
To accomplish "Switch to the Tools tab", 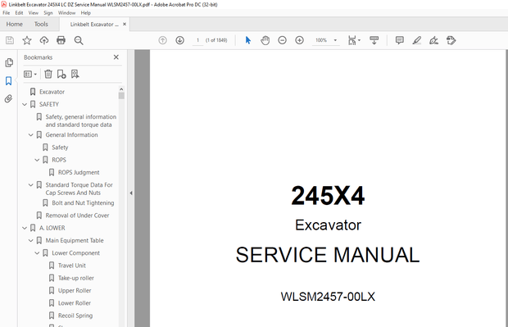I will 41,25.
